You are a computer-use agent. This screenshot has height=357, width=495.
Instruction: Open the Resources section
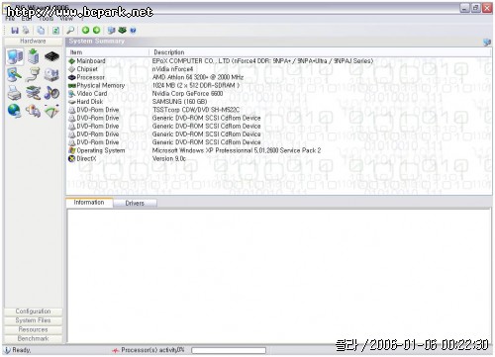[x=33, y=329]
